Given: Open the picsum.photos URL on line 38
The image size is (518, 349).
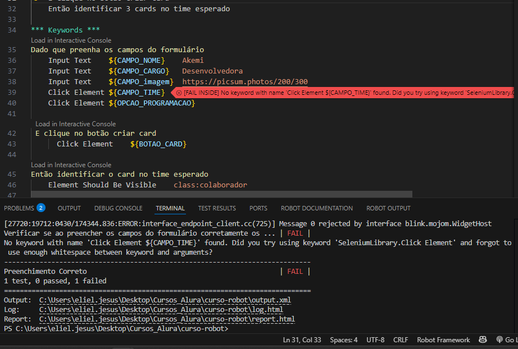Looking at the screenshot, I should [x=245, y=82].
